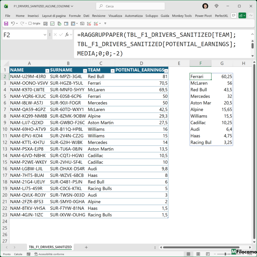Viewport: 257px width, 257px height.
Task: Click the Excel app icon in title bar
Action: (6, 6)
